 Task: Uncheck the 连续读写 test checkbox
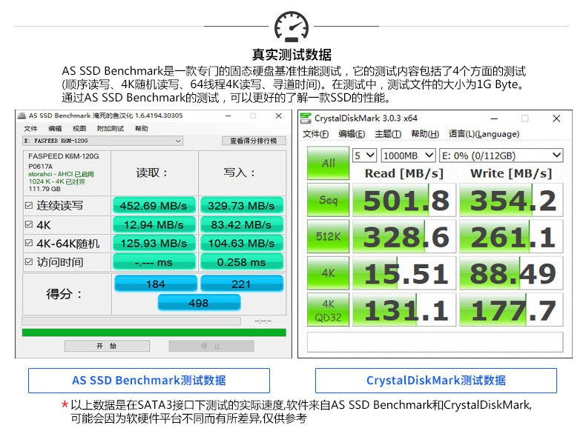tap(29, 205)
